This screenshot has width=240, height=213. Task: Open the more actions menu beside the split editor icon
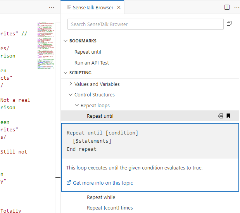(237, 7)
